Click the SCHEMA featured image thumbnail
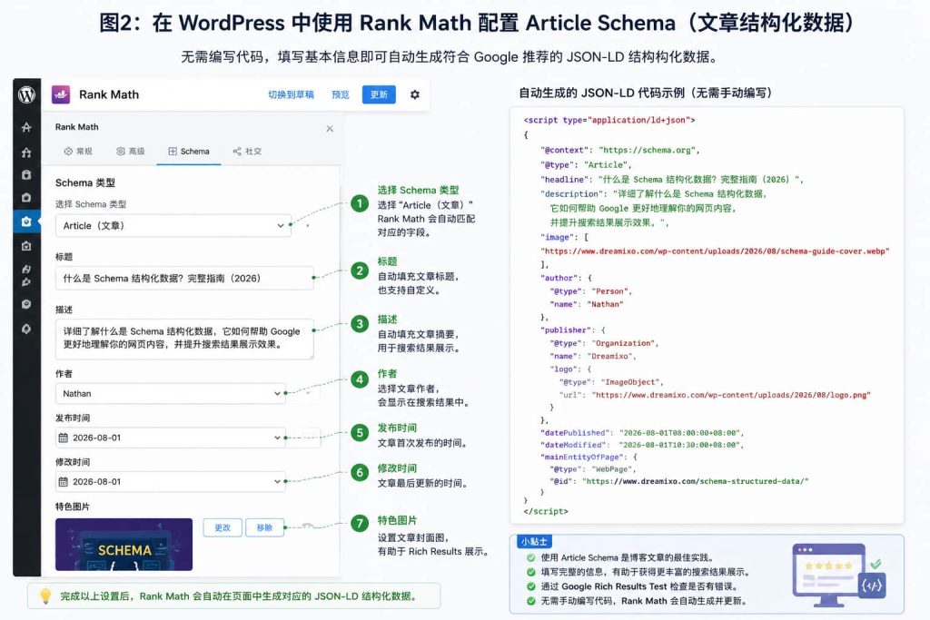The image size is (930, 620). 124,545
